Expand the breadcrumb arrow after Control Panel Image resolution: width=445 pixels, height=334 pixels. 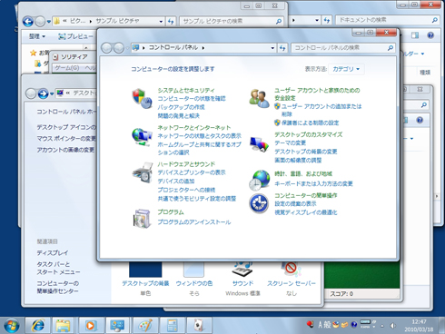click(x=203, y=48)
